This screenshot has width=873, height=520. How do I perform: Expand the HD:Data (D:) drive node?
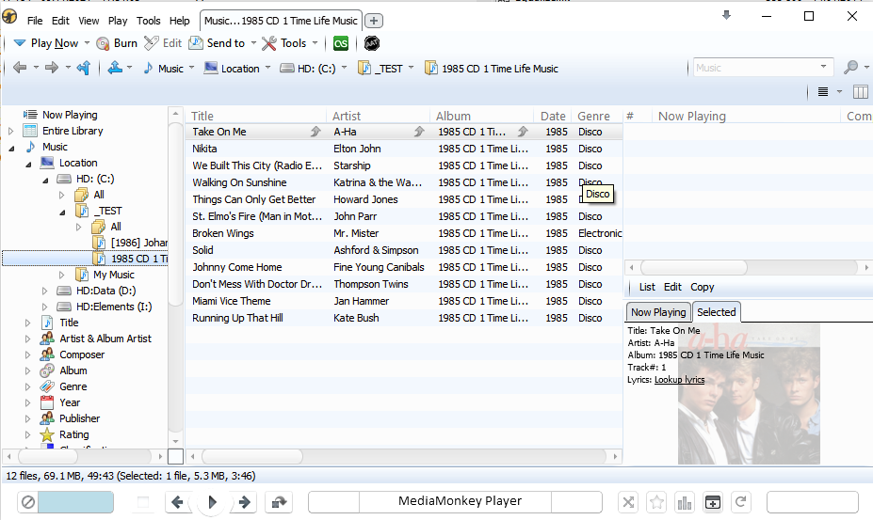44,291
